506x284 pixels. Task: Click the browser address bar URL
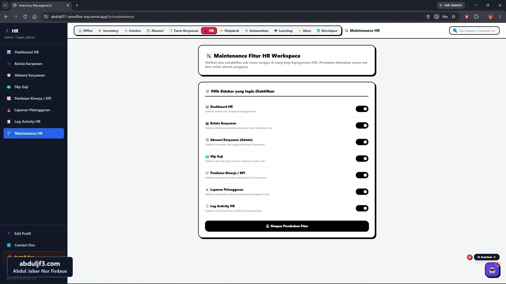93,17
